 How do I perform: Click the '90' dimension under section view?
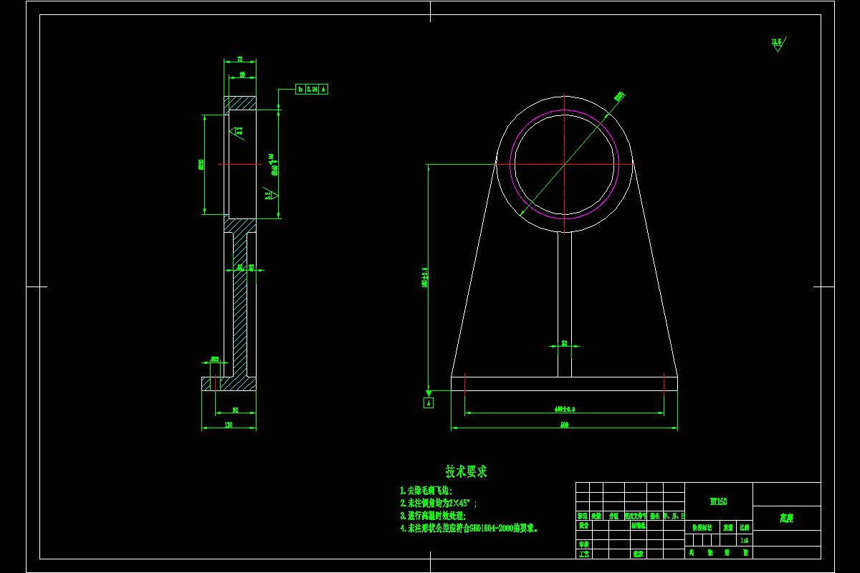[x=235, y=410]
